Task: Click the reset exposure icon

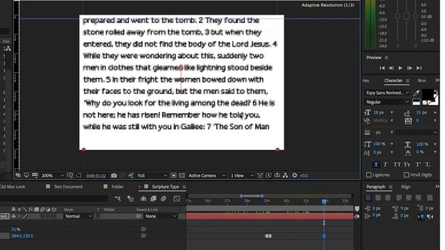Action: point(295,176)
